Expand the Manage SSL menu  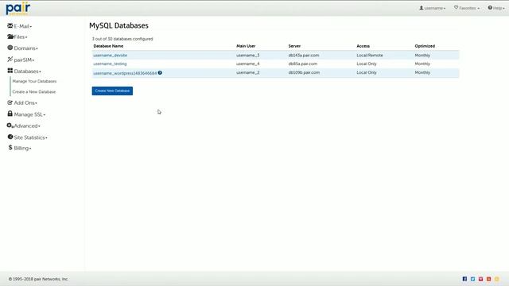tap(29, 114)
